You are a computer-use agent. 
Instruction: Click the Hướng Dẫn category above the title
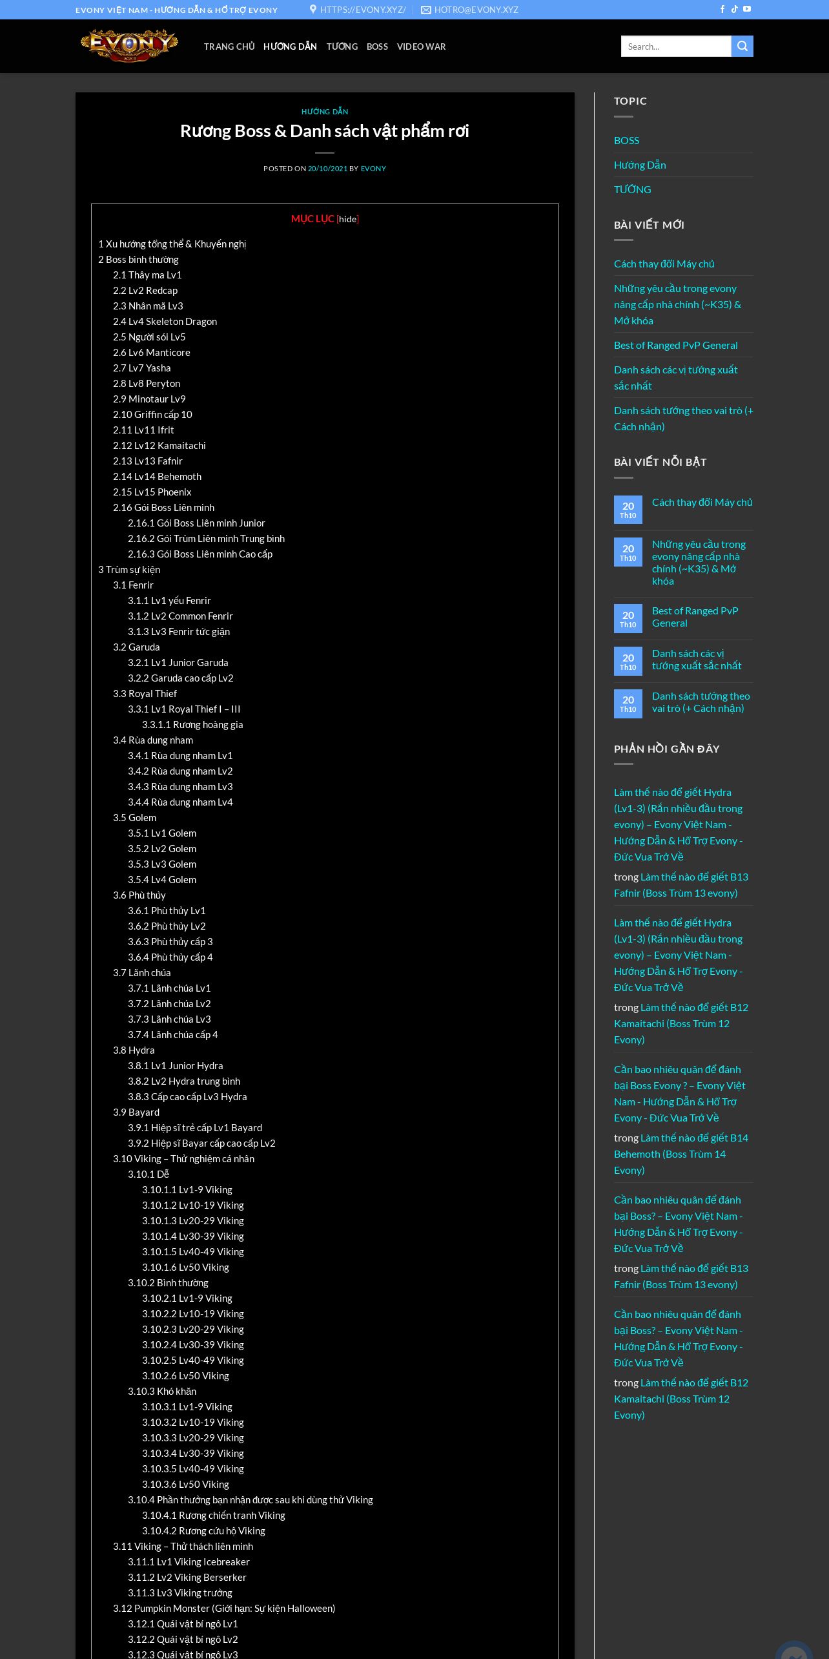coord(325,112)
